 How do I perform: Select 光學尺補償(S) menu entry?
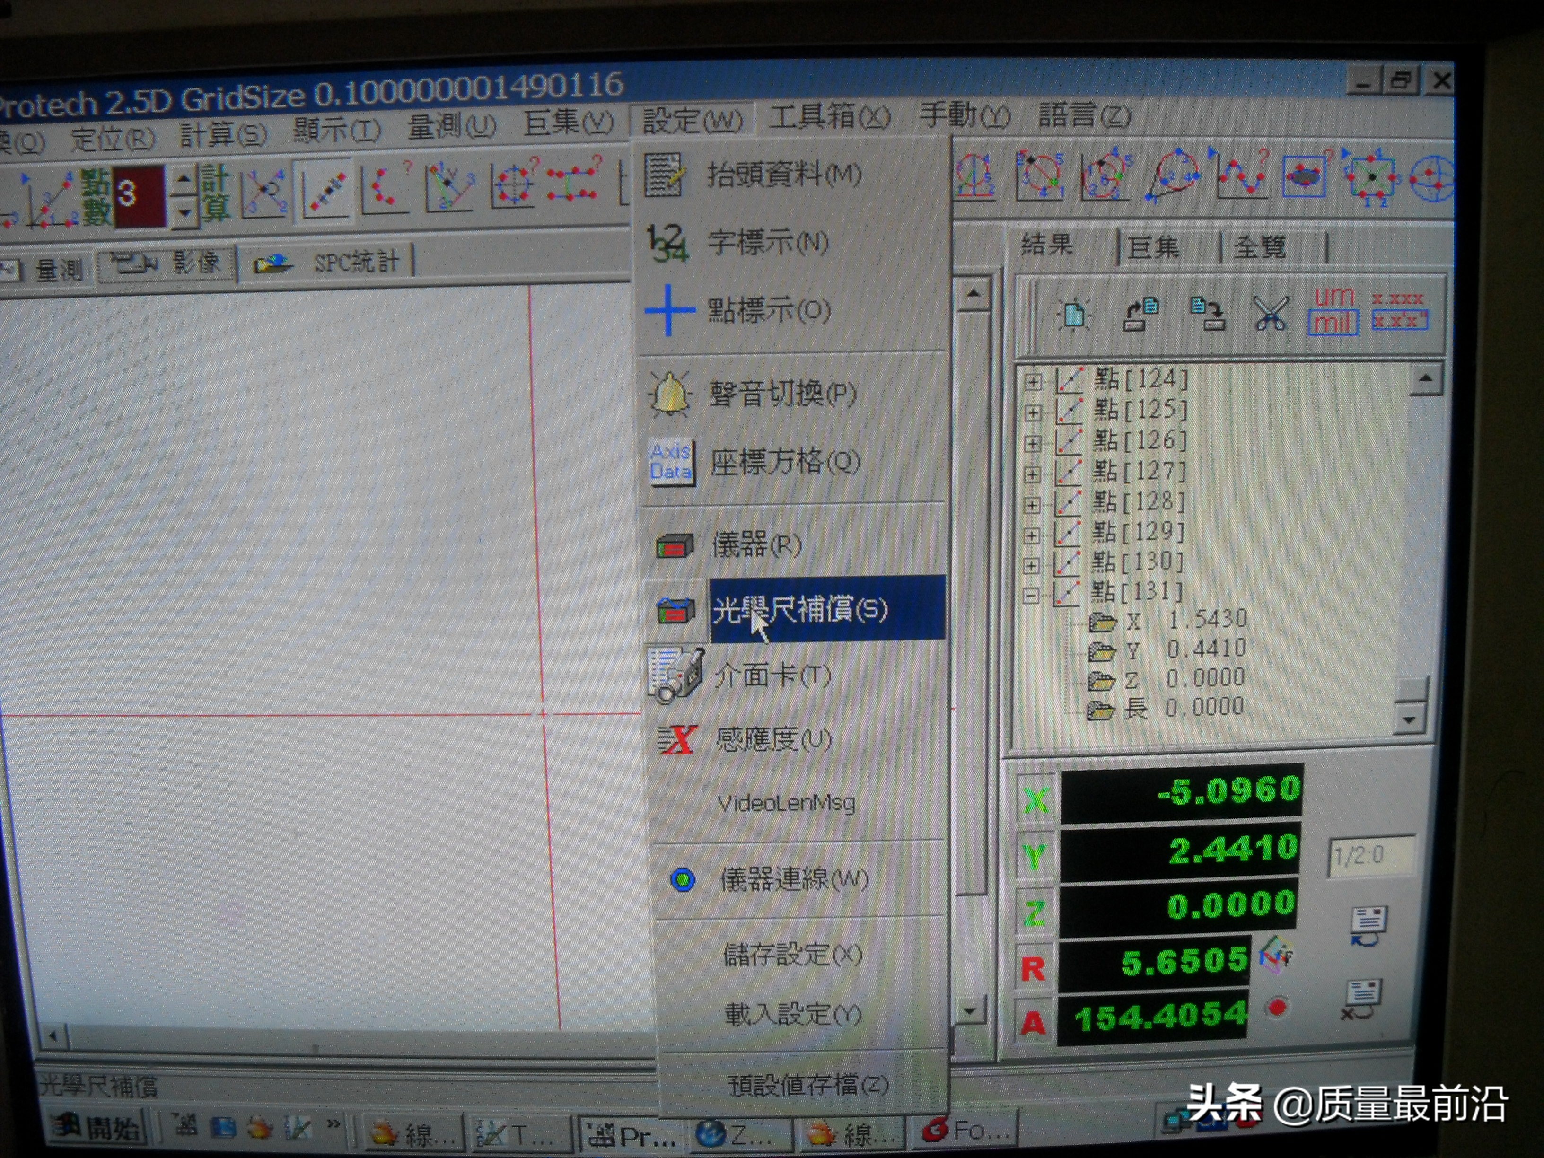tap(799, 609)
